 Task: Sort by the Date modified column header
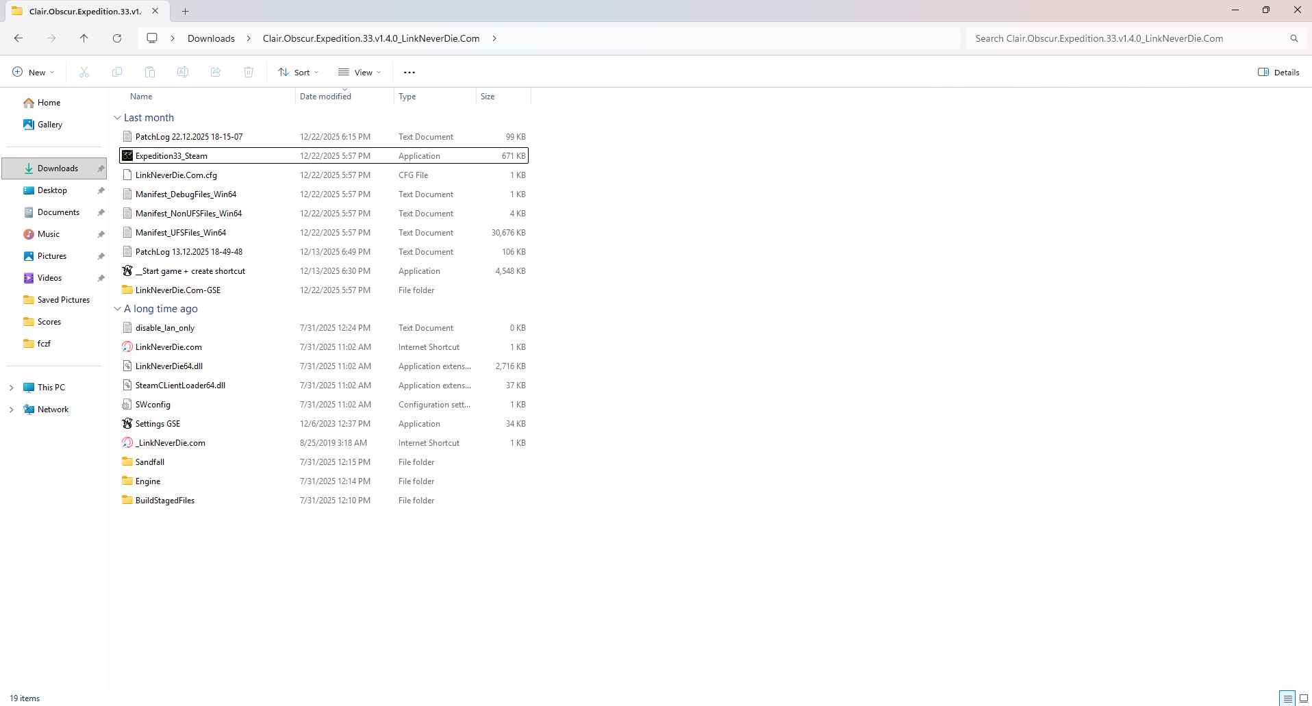pyautogui.click(x=325, y=97)
